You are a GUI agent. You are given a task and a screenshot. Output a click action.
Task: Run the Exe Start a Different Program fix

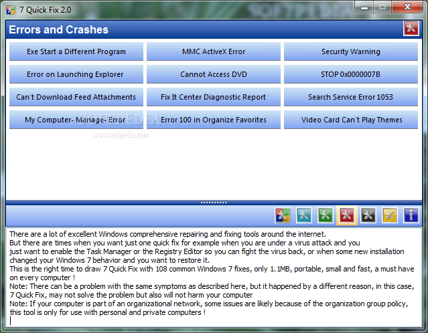(x=76, y=51)
